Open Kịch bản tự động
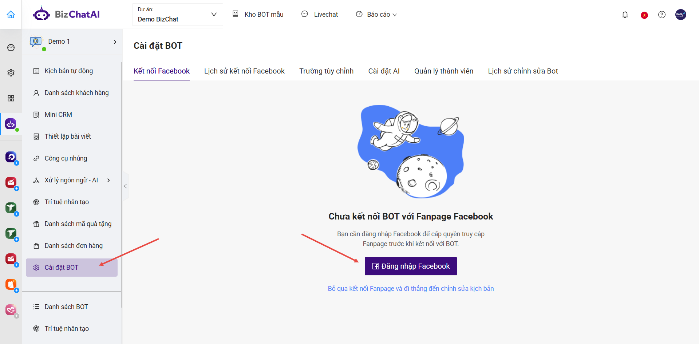The image size is (699, 344). [x=72, y=71]
